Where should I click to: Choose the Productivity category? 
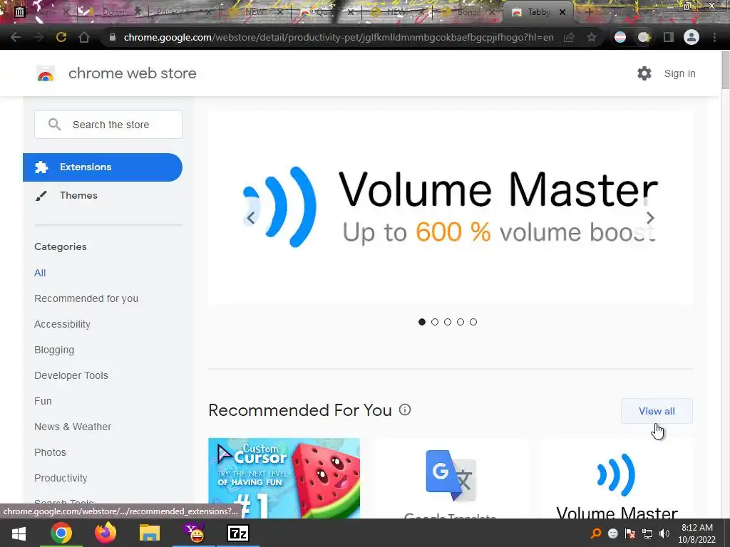61,478
